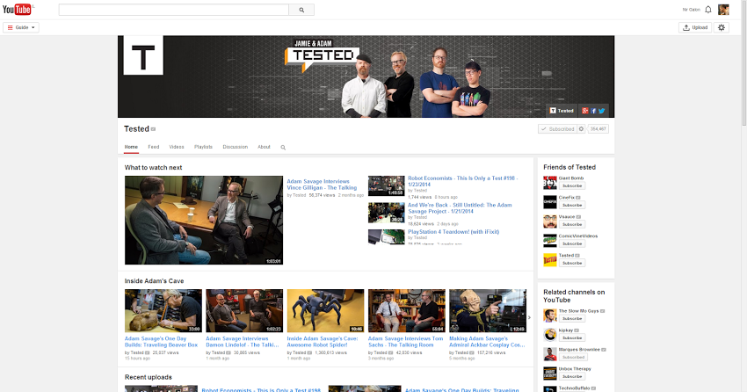Select the Feed tab
Viewport: 747px width, 392px height.
click(x=154, y=147)
